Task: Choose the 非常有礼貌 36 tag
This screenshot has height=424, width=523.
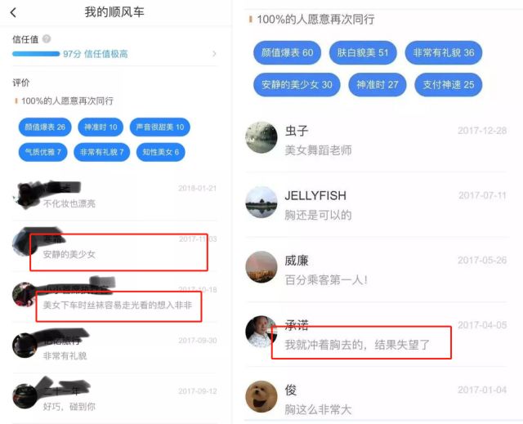Action: point(444,52)
